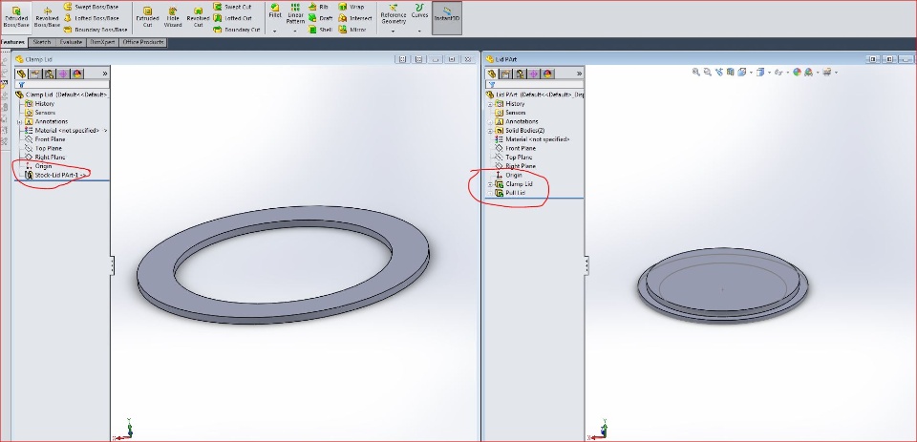Open the Curves tool
The width and height of the screenshot is (917, 442).
pos(419,11)
